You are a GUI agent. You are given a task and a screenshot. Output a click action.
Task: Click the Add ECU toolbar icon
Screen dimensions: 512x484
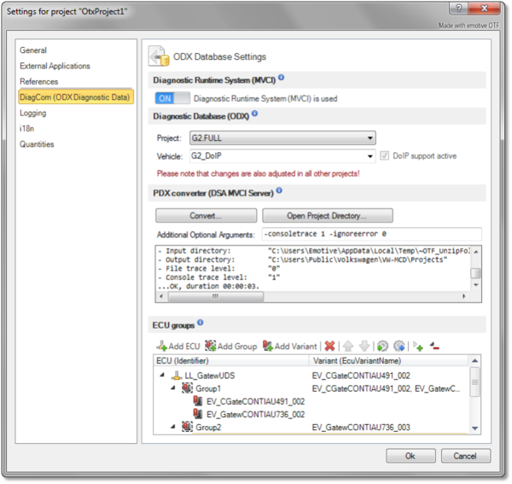162,346
